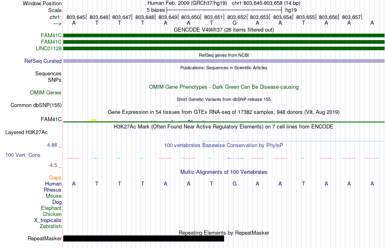
Task: Select the 100 Vert. Cons label
Action: [23, 155]
